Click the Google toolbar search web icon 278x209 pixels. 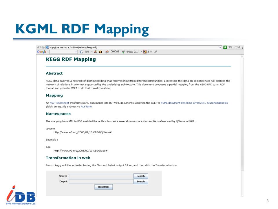point(96,52)
